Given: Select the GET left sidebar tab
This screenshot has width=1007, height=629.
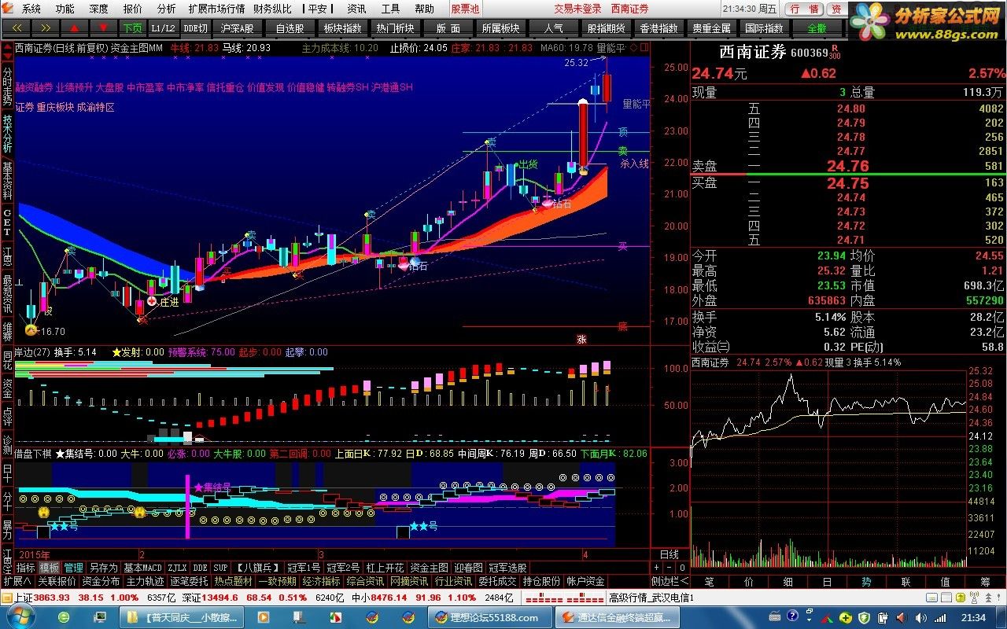Looking at the screenshot, I should coord(7,224).
